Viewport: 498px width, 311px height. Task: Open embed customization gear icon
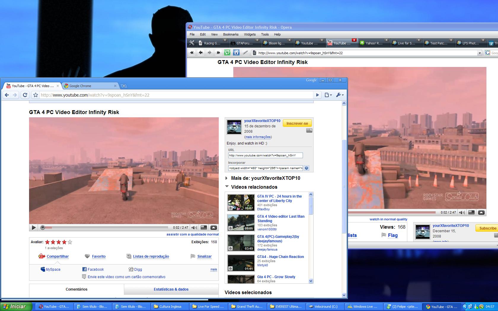pos(307,168)
